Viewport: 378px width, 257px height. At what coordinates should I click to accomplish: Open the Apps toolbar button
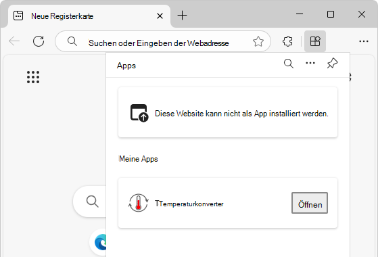pyautogui.click(x=315, y=41)
